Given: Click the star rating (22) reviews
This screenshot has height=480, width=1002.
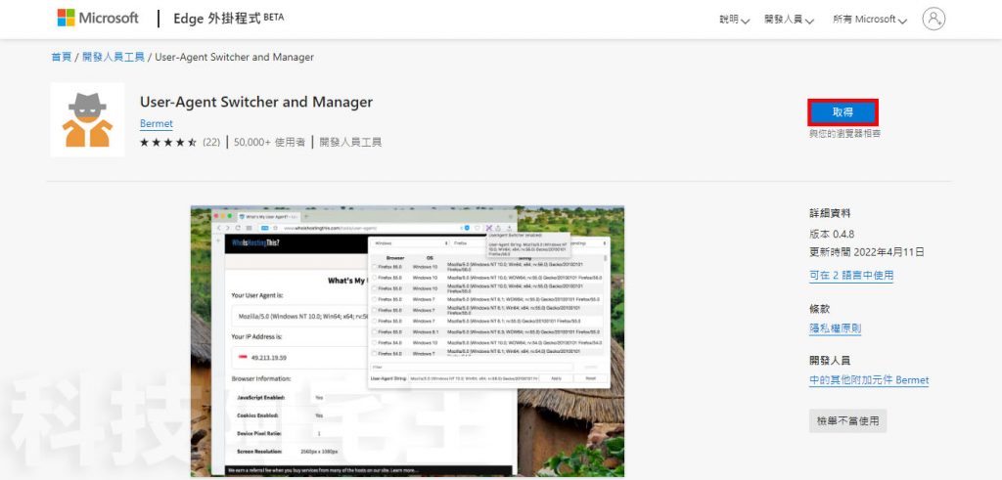Looking at the screenshot, I should click(180, 143).
